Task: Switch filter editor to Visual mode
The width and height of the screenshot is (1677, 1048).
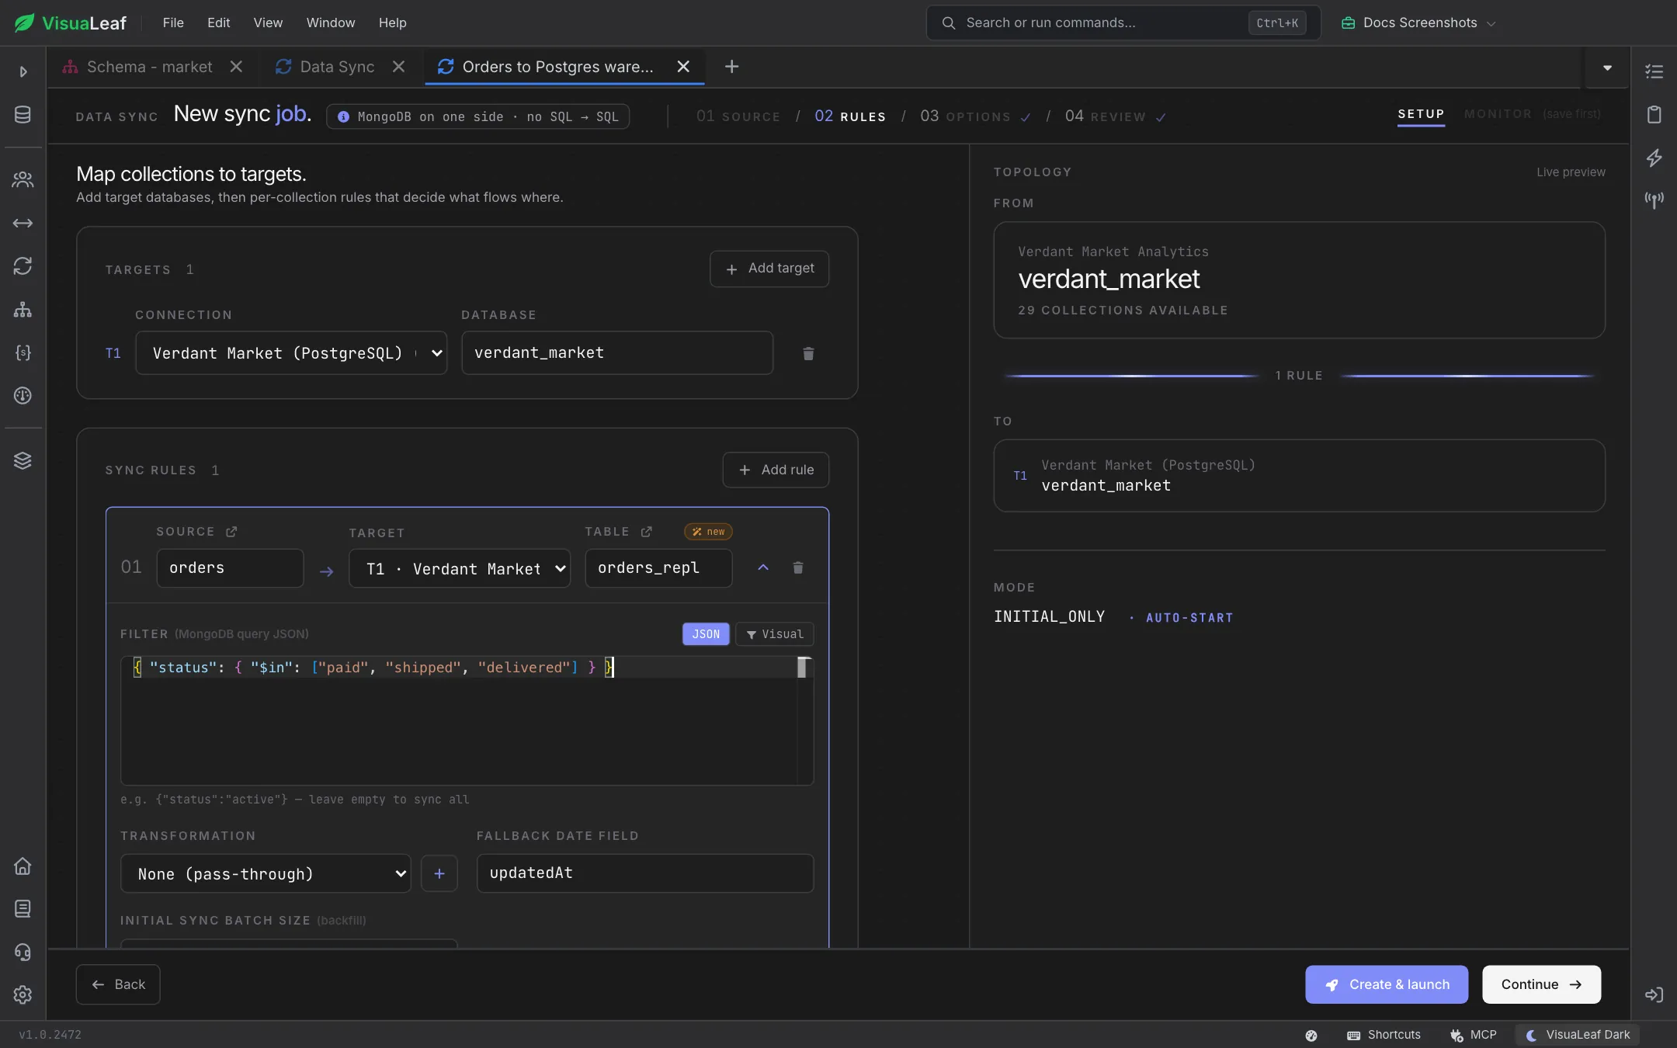Action: 774,634
